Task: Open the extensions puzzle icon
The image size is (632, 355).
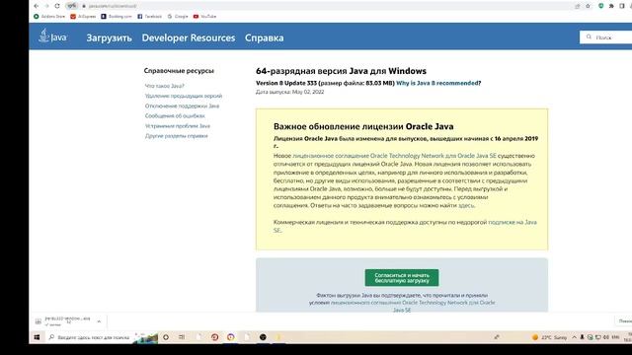Action: tap(611, 6)
